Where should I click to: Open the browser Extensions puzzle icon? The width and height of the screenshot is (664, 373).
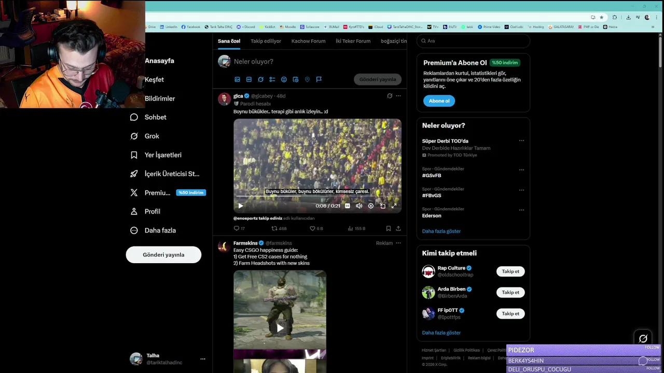click(615, 17)
